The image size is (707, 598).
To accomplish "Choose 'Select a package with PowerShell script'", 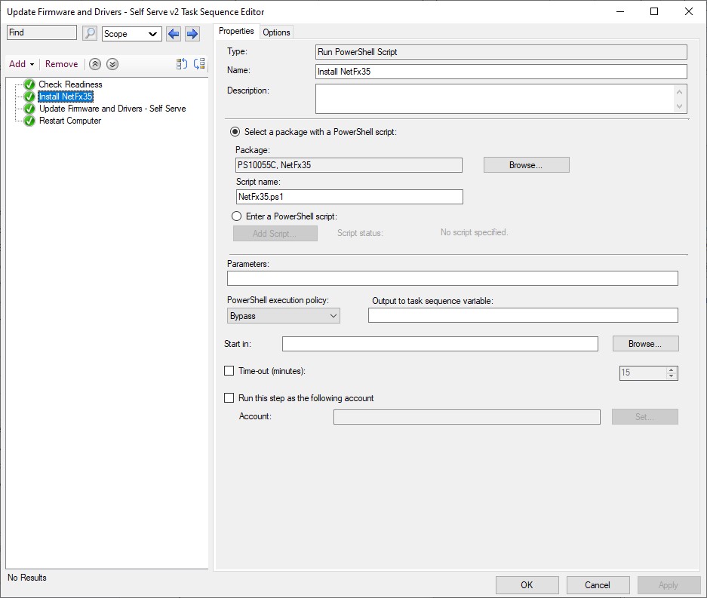I will [x=235, y=132].
